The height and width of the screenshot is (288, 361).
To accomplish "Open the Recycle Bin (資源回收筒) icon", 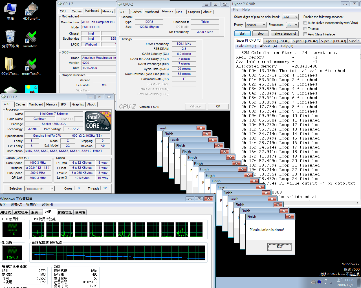I will (x=10, y=39).
